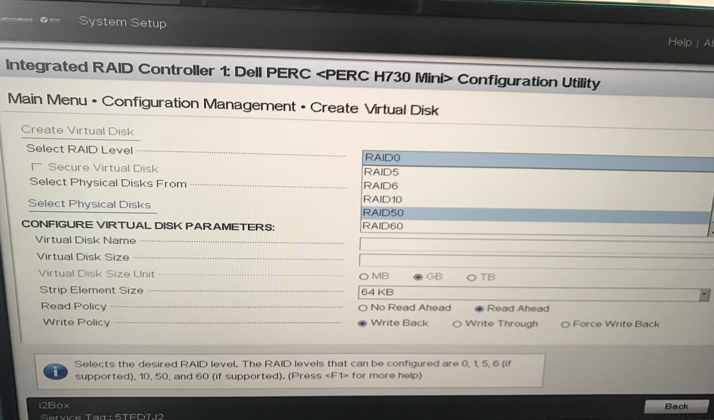This screenshot has height=420, width=714.
Task: Click the blue info icon
Action: (x=55, y=372)
